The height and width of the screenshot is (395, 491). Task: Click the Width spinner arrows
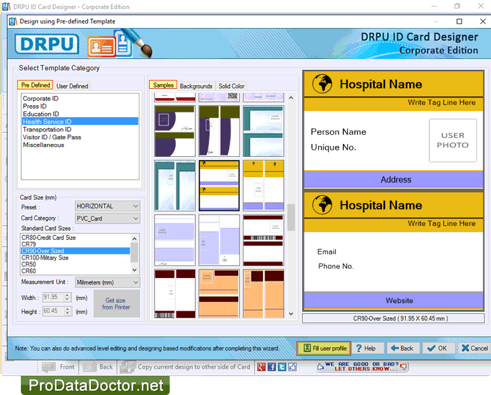(x=67, y=297)
